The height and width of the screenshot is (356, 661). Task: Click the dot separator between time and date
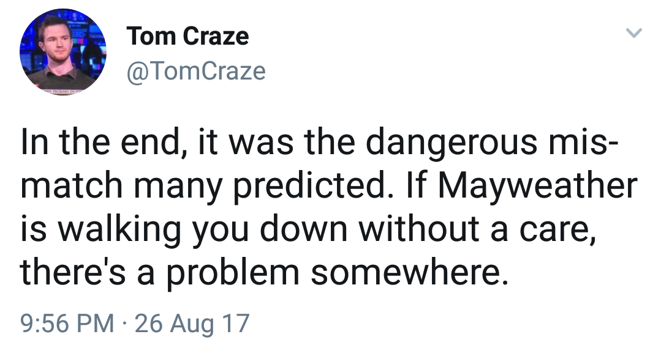click(x=124, y=324)
